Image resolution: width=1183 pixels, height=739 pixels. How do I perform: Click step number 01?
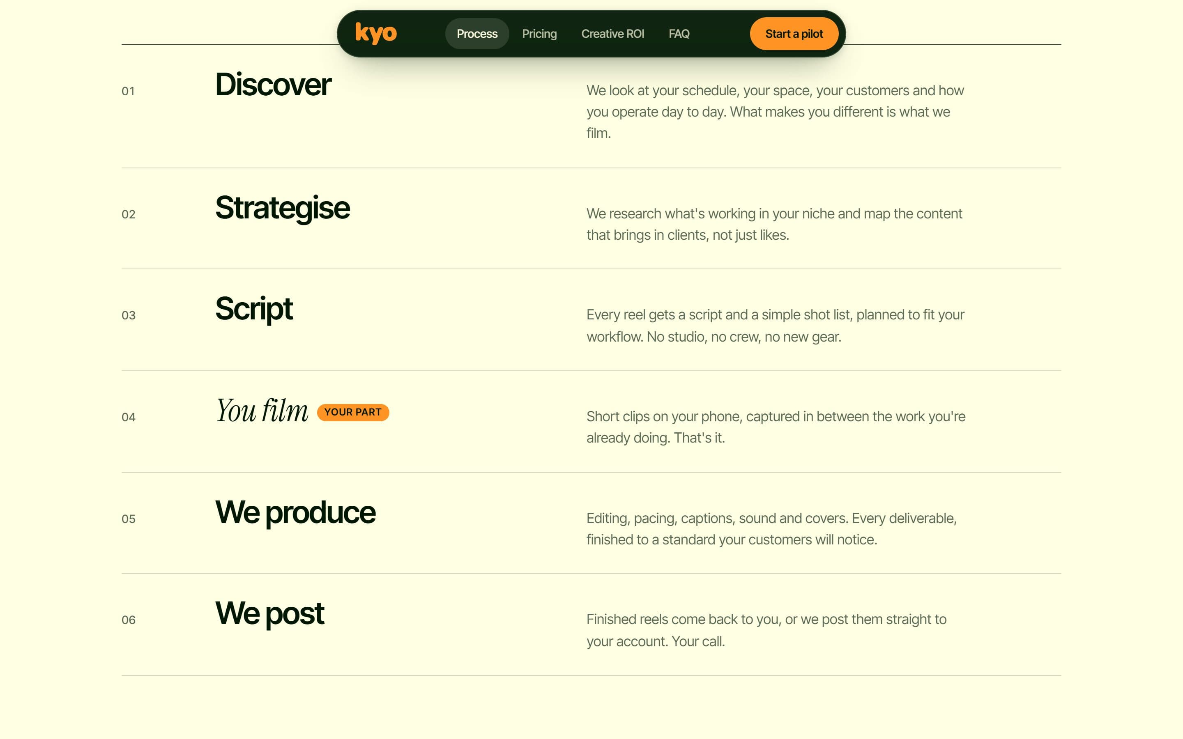[128, 92]
